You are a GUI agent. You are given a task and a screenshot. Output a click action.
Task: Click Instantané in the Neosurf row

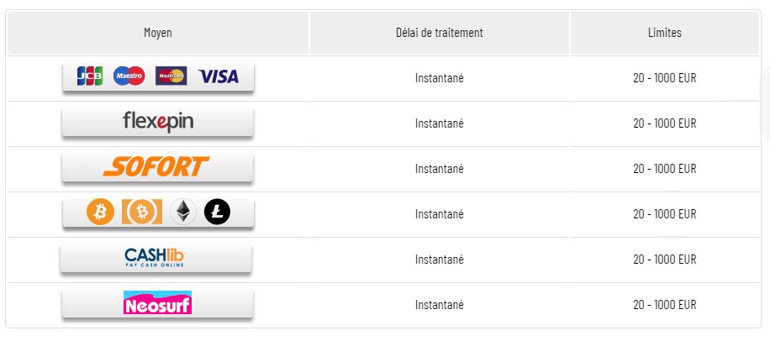point(439,304)
